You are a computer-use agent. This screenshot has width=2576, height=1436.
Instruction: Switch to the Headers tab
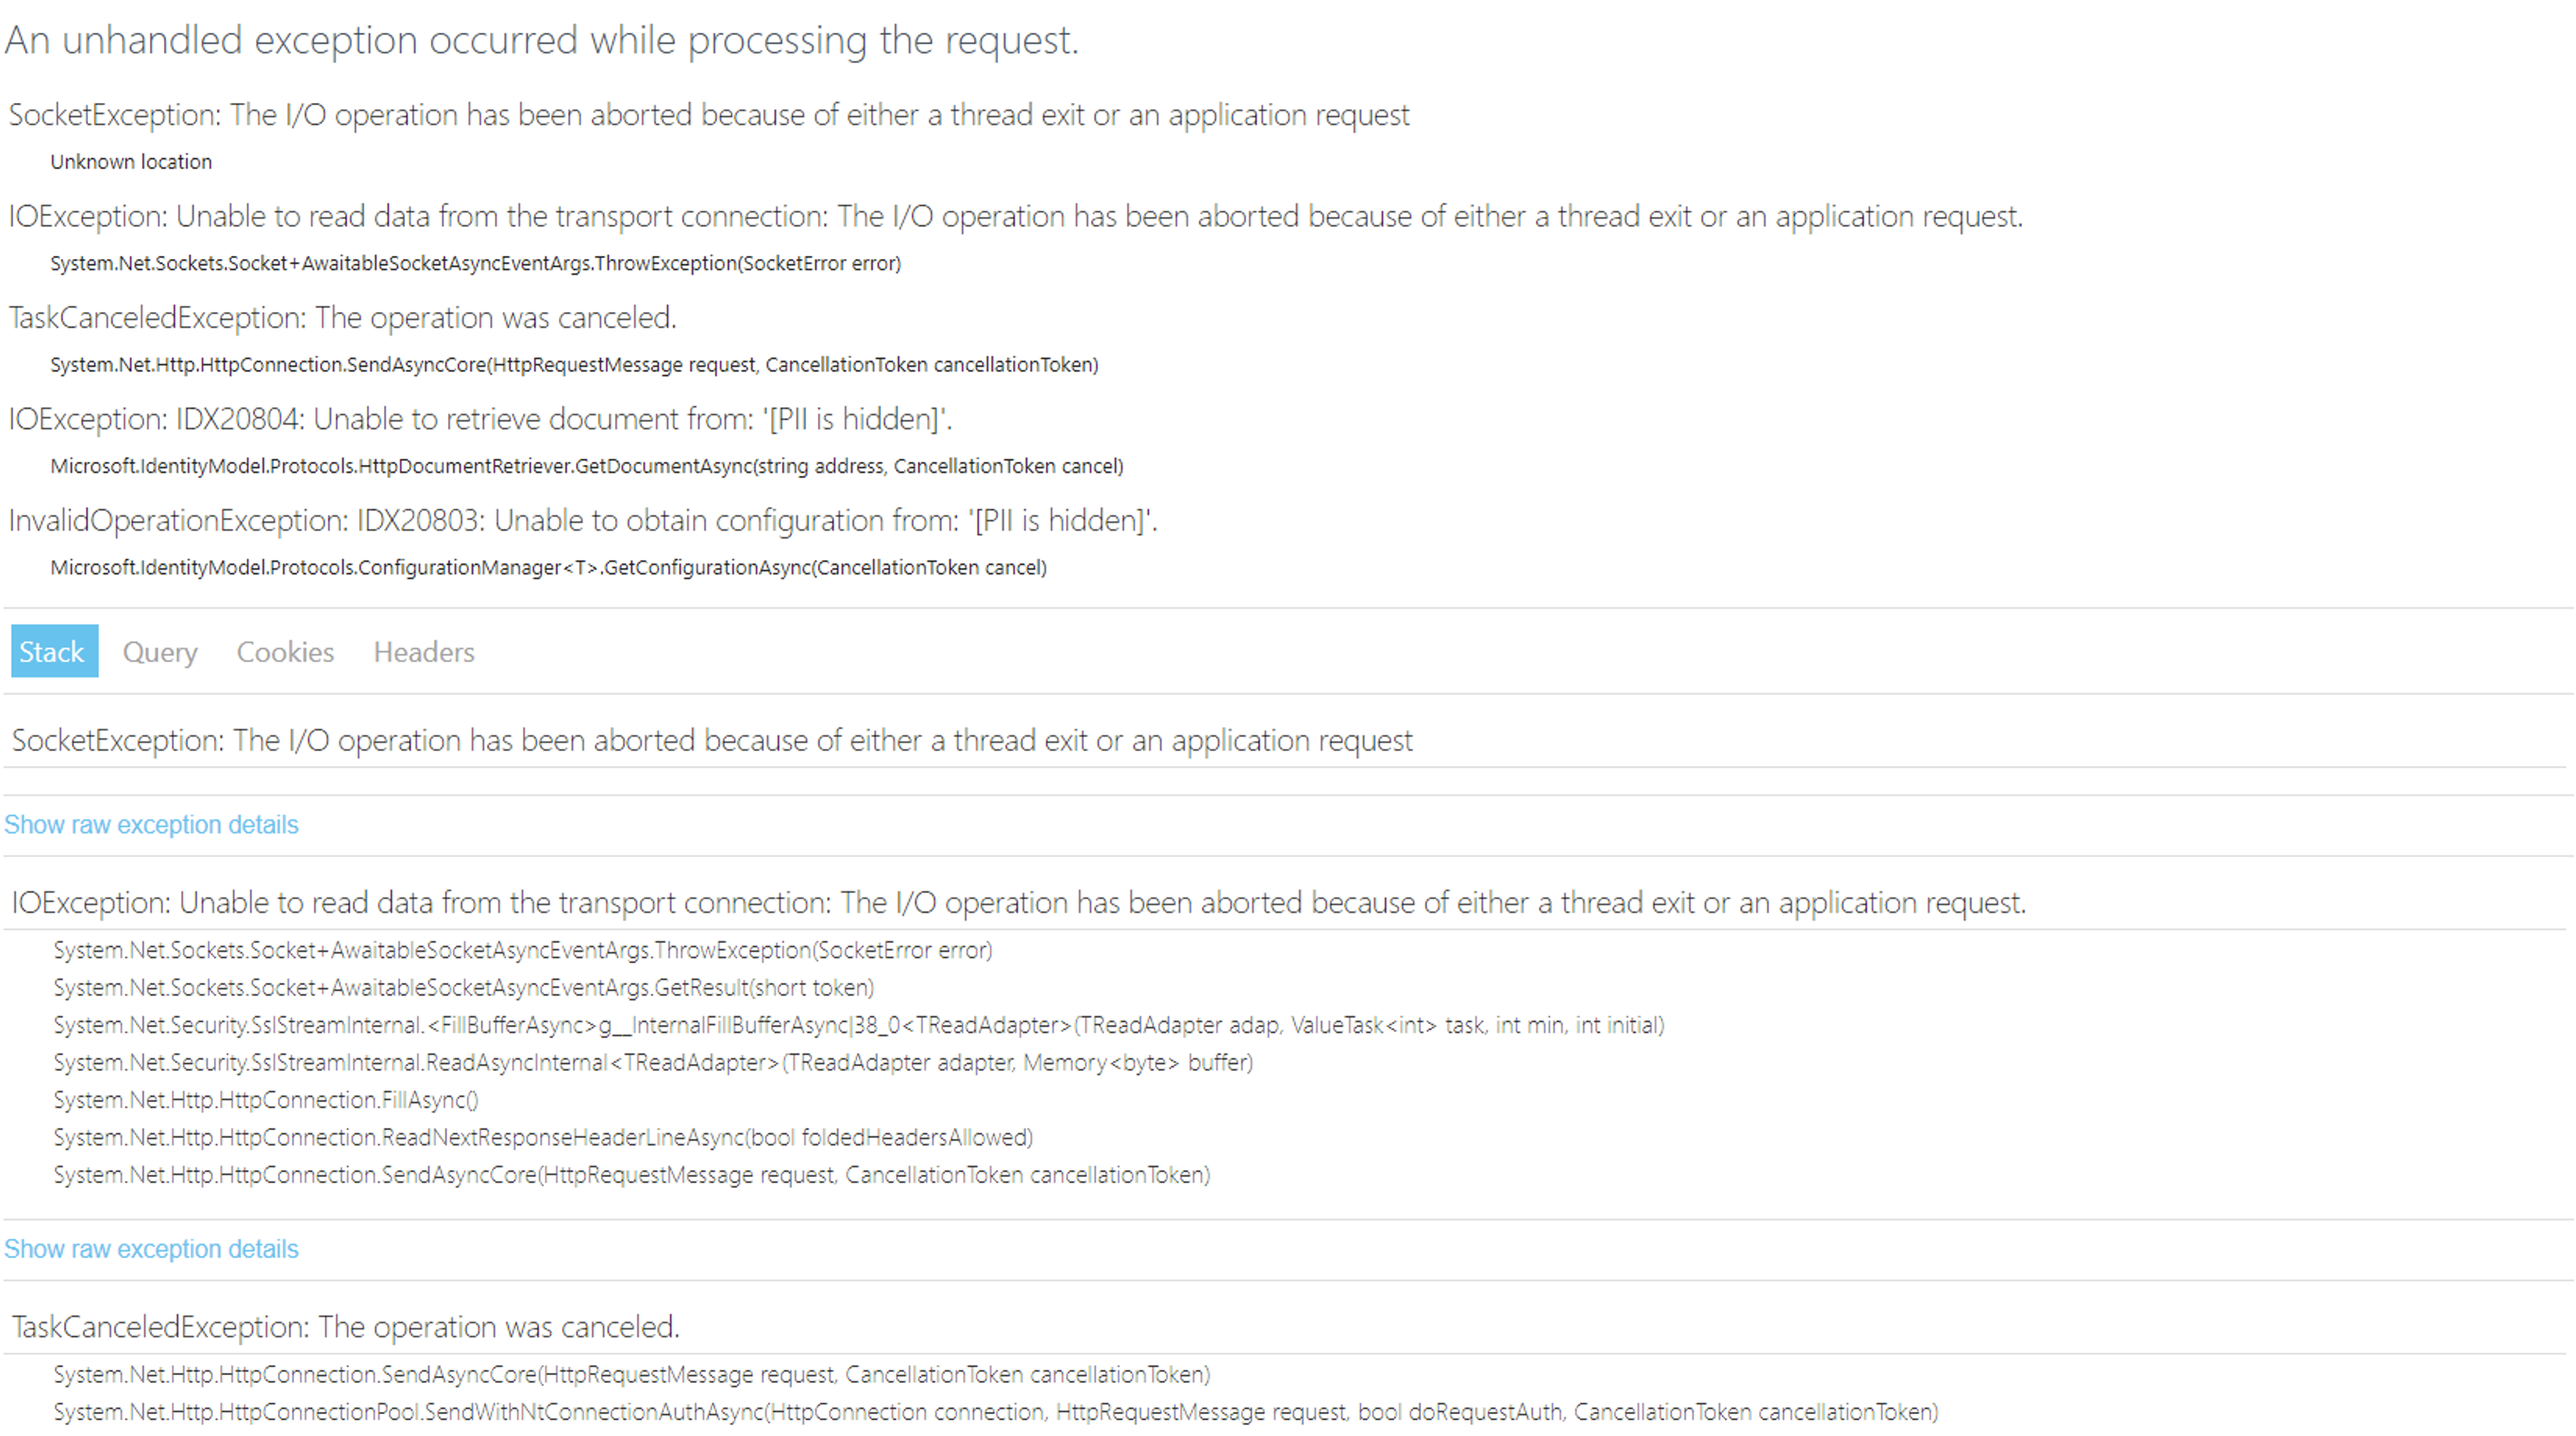[423, 652]
